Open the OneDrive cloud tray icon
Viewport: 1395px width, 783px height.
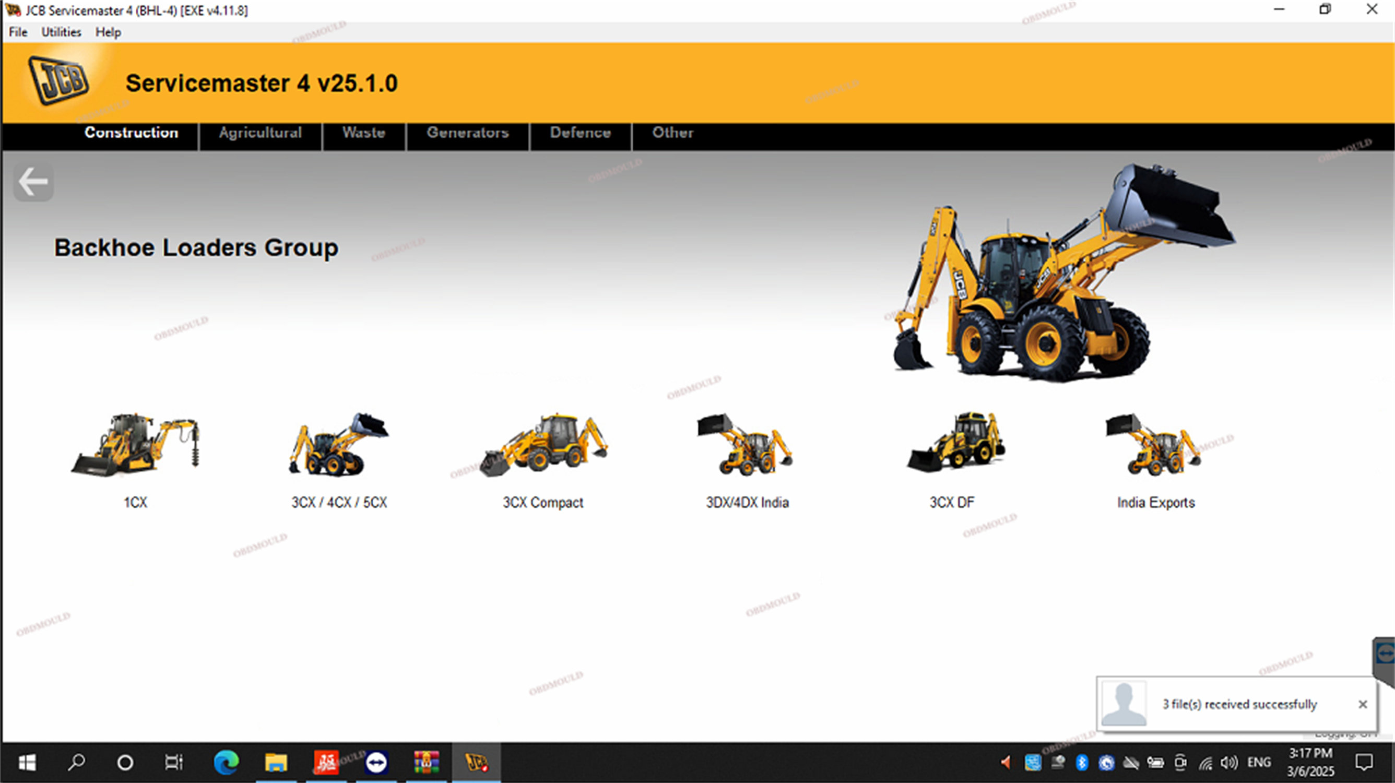click(x=1131, y=763)
